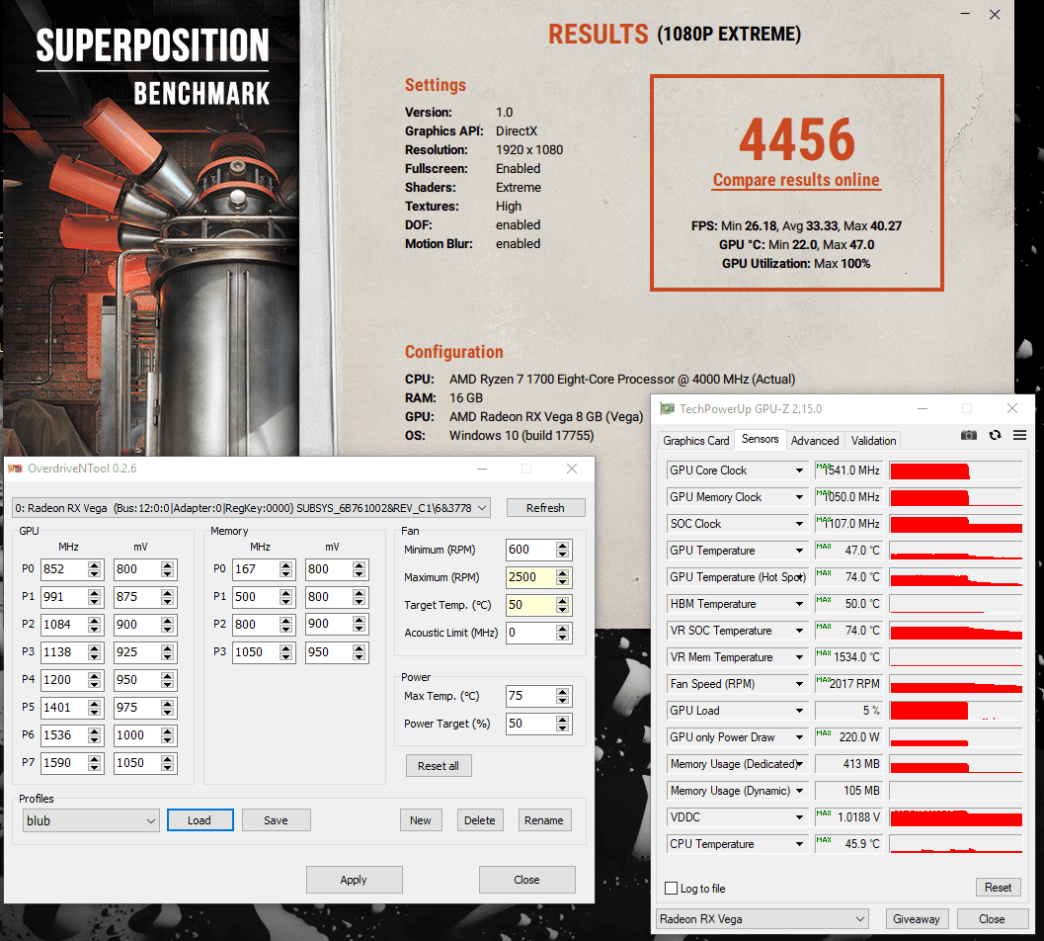1044x941 pixels.
Task: Click the Close button in OverdriveNTool
Action: 526,880
